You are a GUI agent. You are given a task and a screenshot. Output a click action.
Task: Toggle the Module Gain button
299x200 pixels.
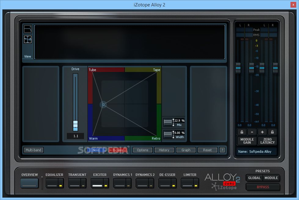247,141
